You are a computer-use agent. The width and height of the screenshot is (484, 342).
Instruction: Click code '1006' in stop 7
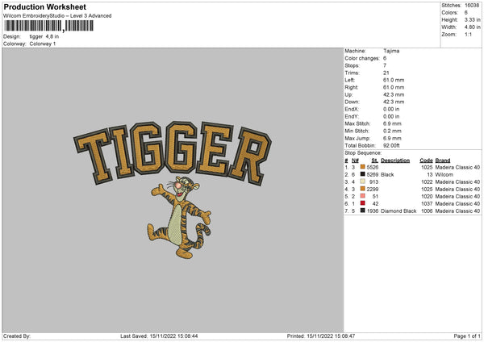click(427, 211)
